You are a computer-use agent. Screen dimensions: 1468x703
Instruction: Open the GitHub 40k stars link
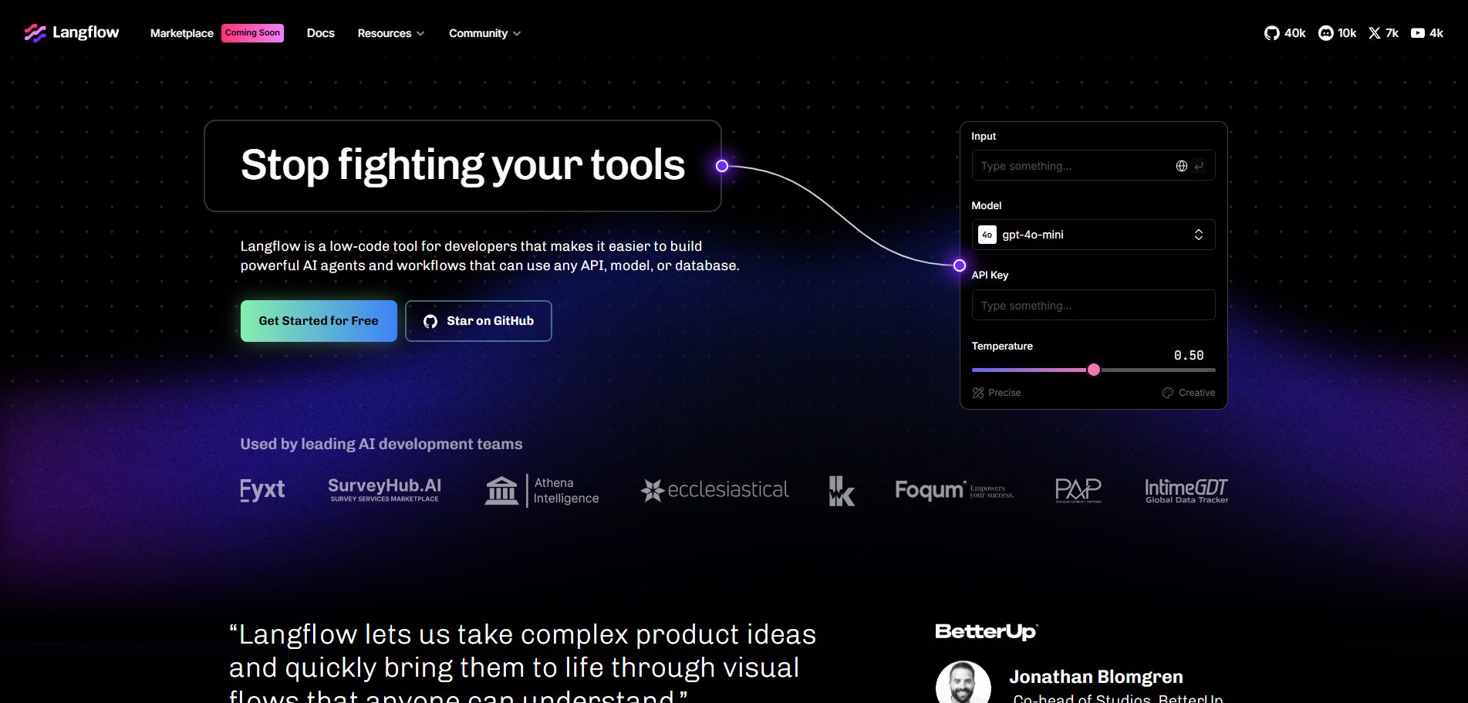coord(1284,33)
